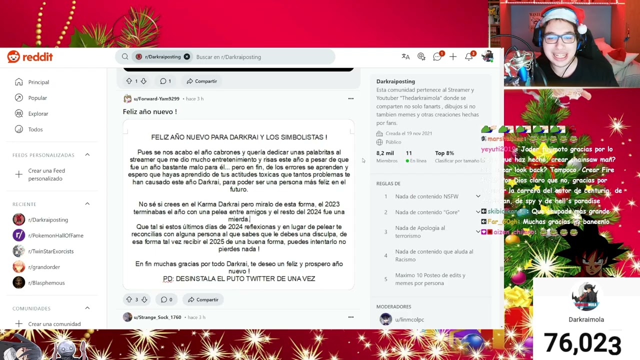
Task: Collapse the Comunidades section
Action: 87,308
